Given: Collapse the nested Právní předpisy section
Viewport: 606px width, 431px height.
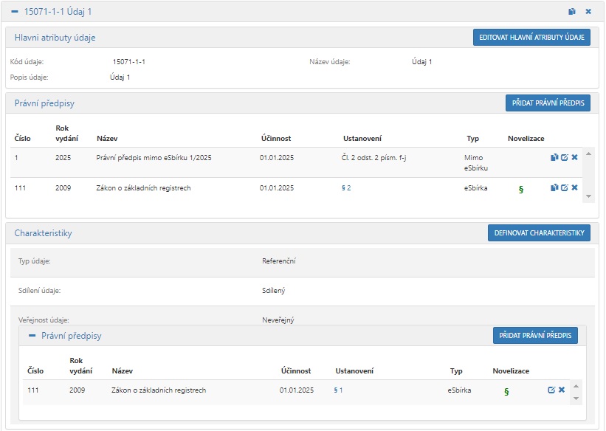Looking at the screenshot, I should point(32,336).
